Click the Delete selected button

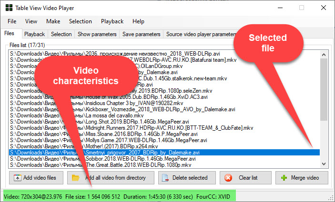(x=187, y=178)
